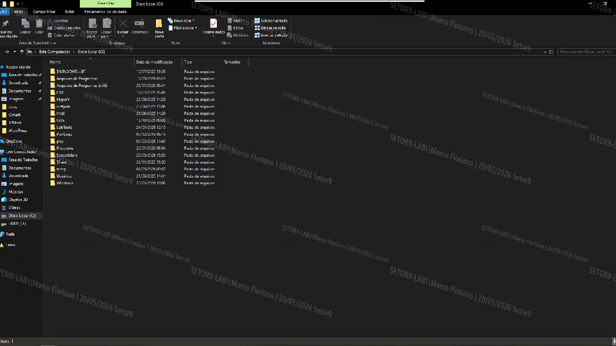Expand the address bar history dropdown
Screen dimensions: 616x346
pyautogui.click(x=545, y=52)
